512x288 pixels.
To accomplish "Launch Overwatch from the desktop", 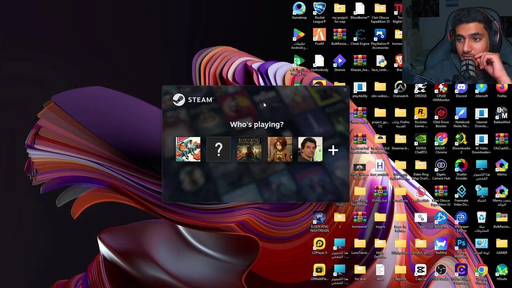I will point(400,90).
